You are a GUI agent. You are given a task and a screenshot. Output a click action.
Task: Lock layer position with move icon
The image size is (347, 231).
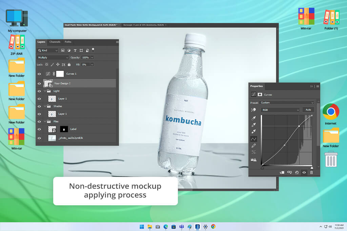coord(58,65)
